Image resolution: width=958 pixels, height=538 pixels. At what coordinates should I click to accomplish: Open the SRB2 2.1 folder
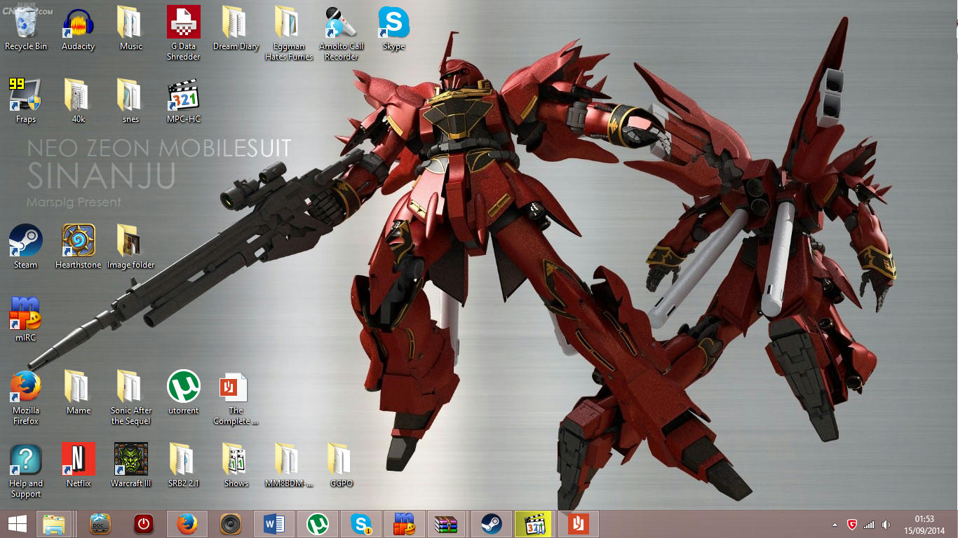(184, 466)
